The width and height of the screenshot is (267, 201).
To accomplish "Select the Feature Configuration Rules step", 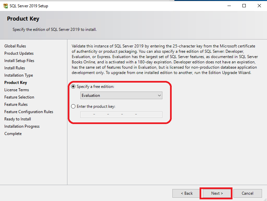I will coord(29,112).
